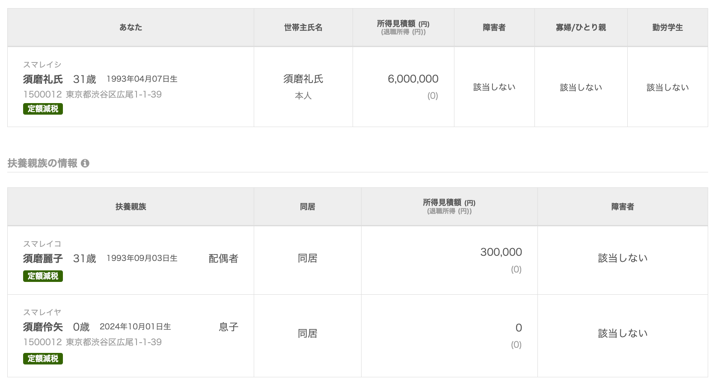Click 同居 cell in 須磨麗子 row
This screenshot has height=385, width=715.
(308, 258)
